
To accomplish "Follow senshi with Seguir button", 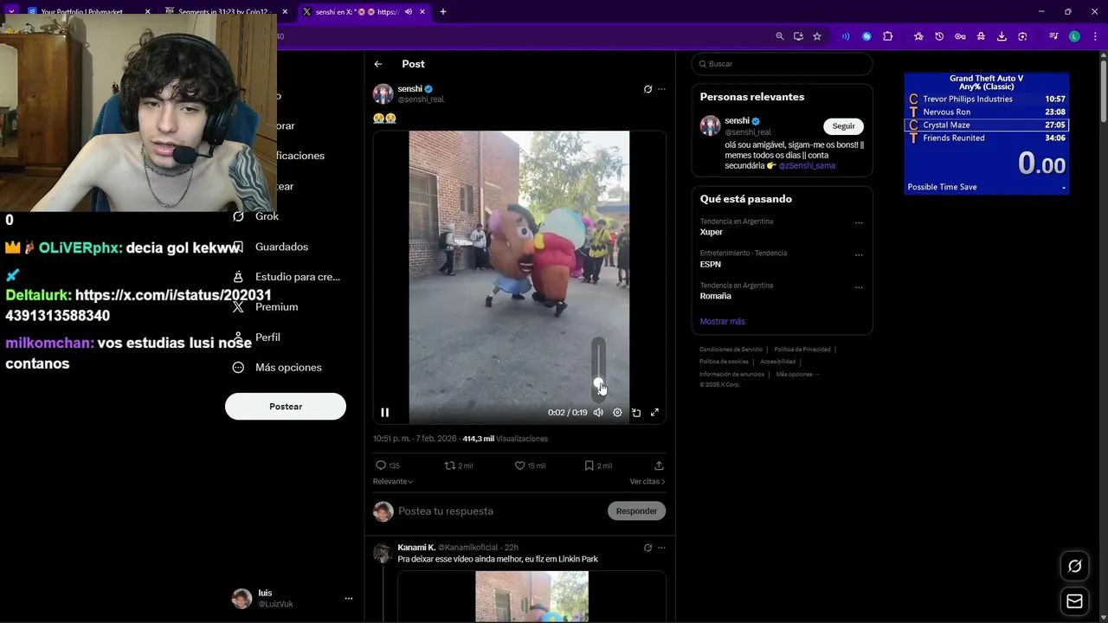I will tap(843, 126).
